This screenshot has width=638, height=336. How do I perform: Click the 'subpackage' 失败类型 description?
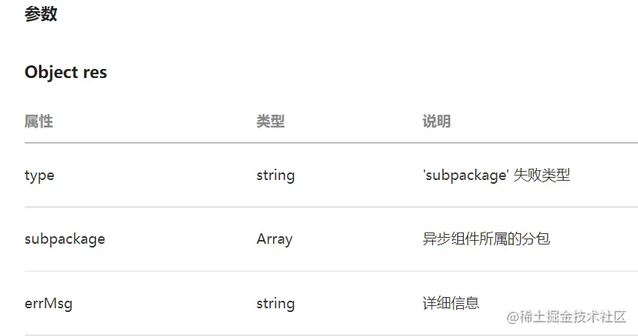(x=496, y=175)
